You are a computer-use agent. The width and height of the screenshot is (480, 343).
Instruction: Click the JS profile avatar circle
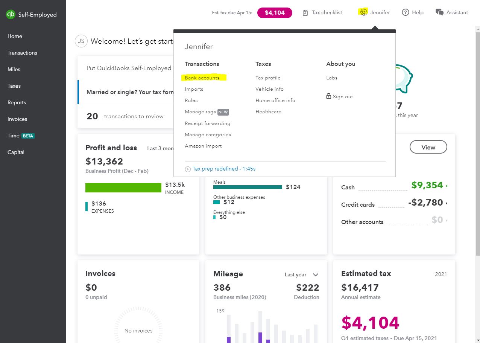pos(81,41)
